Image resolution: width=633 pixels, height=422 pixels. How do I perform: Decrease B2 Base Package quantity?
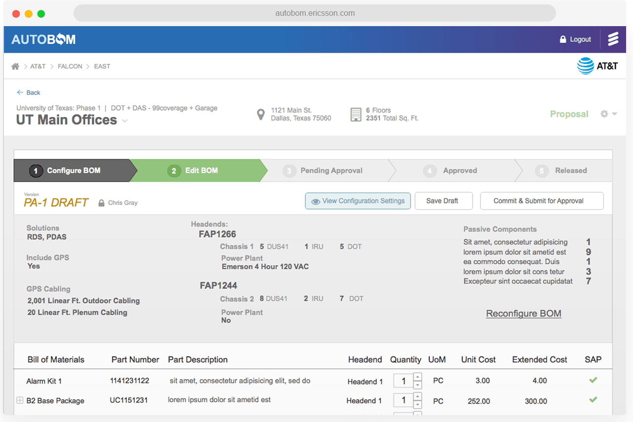[x=417, y=404]
